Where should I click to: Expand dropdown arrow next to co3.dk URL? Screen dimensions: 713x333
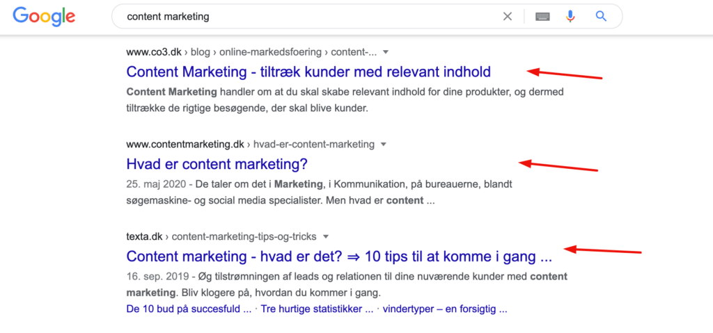click(386, 52)
